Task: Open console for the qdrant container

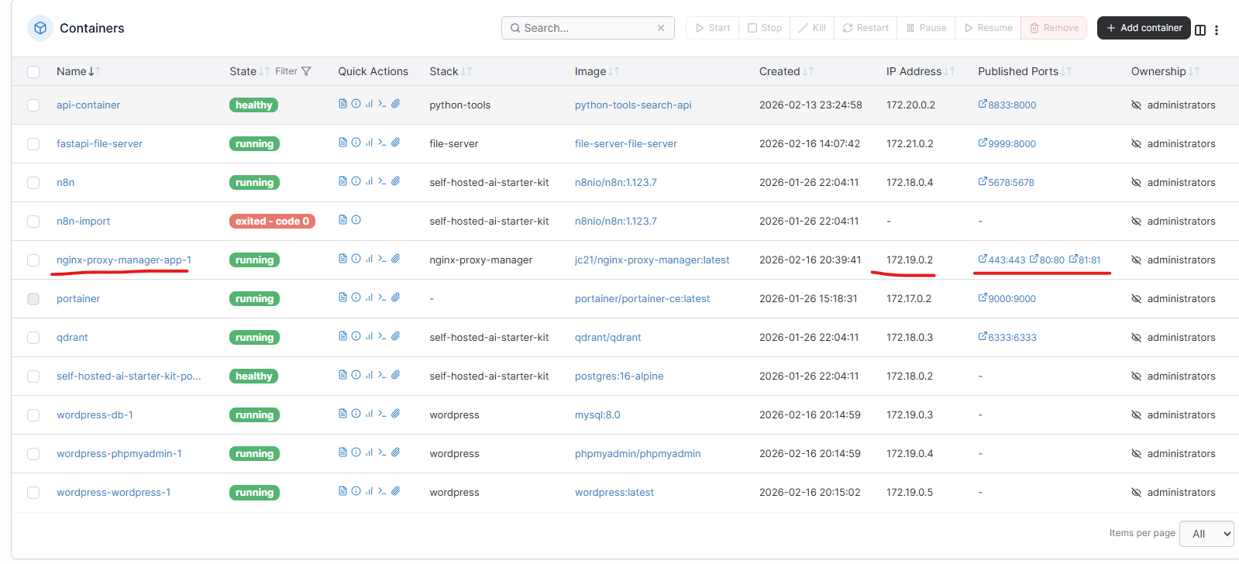Action: (382, 336)
